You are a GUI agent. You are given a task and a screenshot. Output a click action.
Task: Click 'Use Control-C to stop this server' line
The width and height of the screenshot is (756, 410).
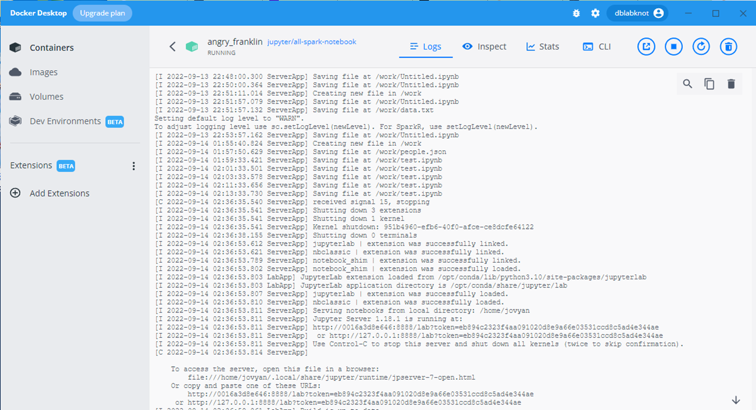click(x=419, y=344)
